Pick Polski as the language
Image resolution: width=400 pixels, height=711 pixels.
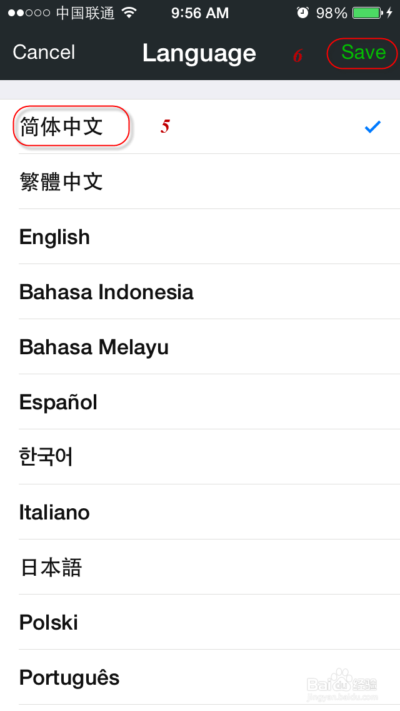(x=49, y=623)
